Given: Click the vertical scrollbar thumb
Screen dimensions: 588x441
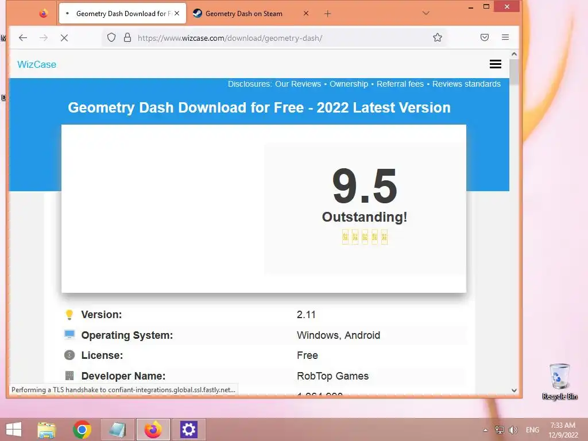Looking at the screenshot, I should [x=514, y=72].
